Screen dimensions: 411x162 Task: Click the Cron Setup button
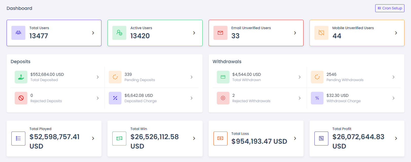390,8
